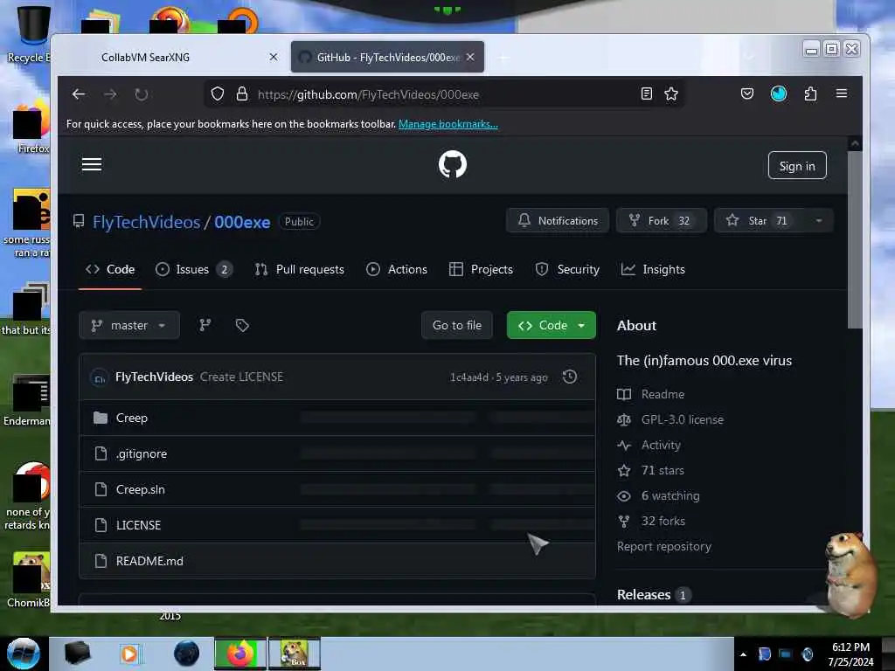Open the media player taskbar icon

(129, 654)
